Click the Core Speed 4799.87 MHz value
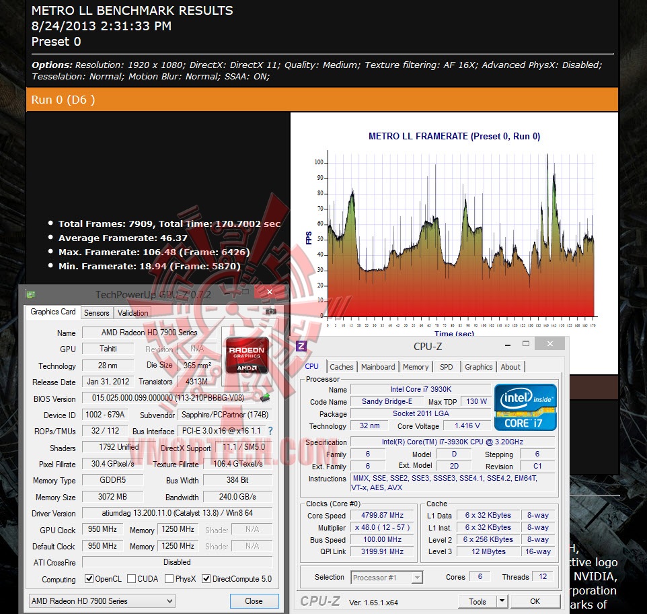The height and width of the screenshot is (614, 647). tap(382, 515)
